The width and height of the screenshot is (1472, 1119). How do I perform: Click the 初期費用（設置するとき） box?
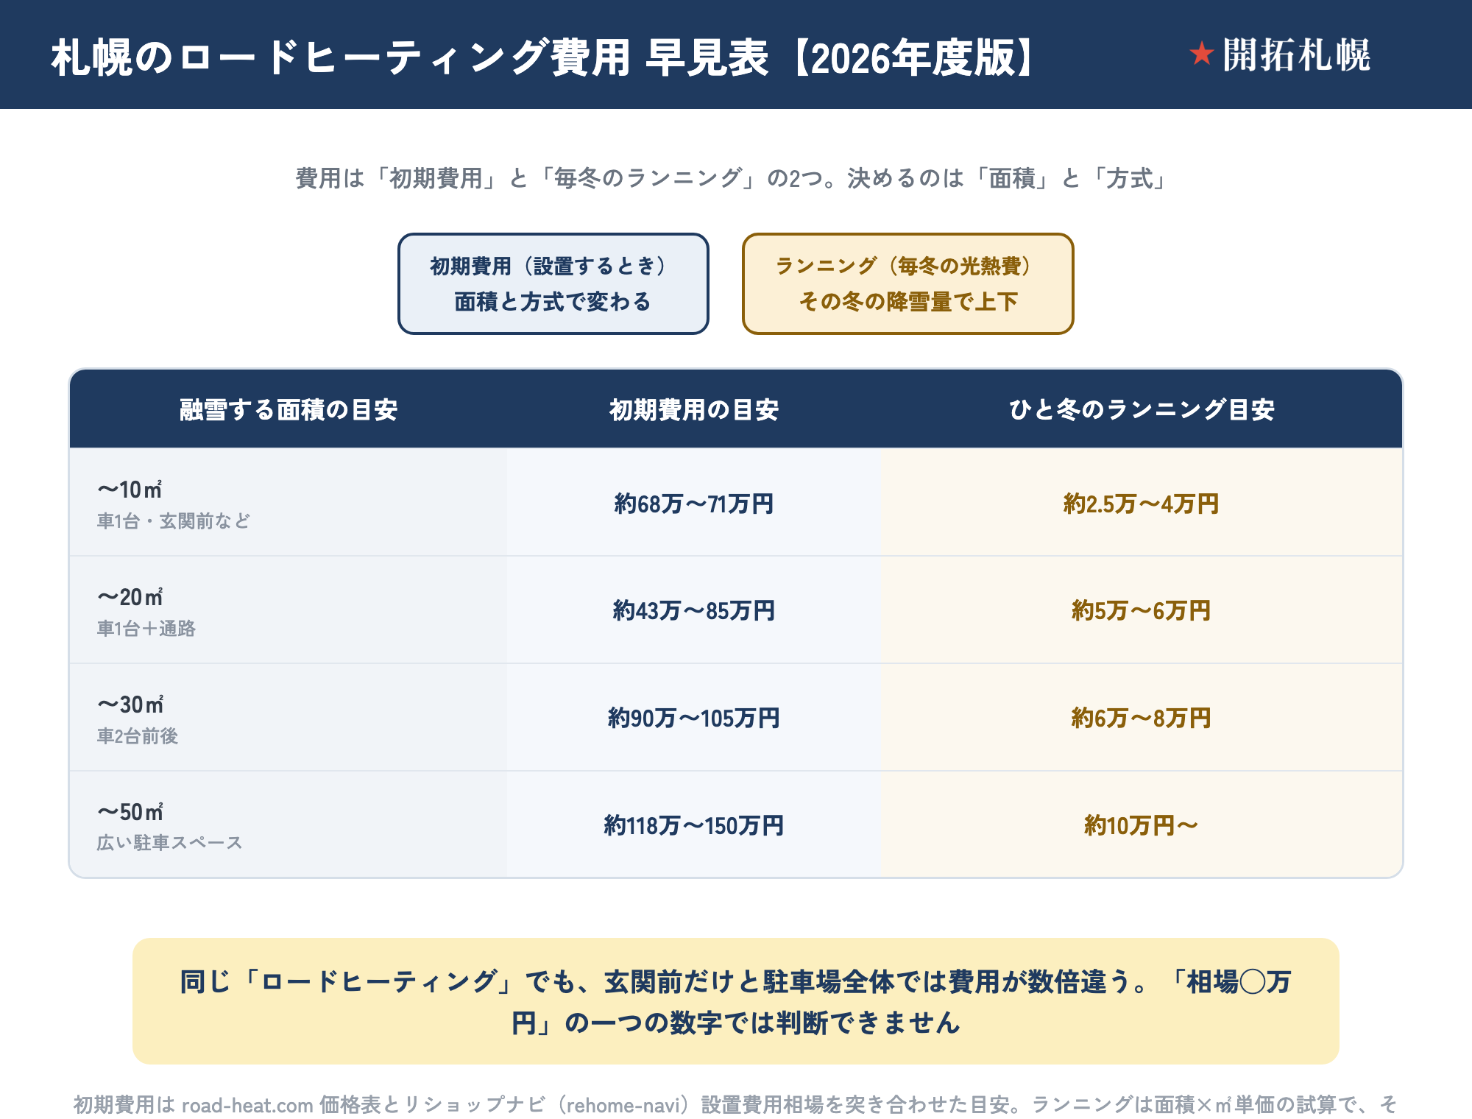553,283
